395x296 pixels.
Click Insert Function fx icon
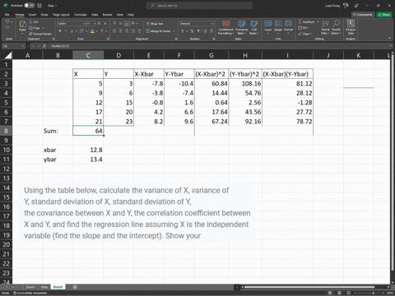pyautogui.click(x=44, y=46)
